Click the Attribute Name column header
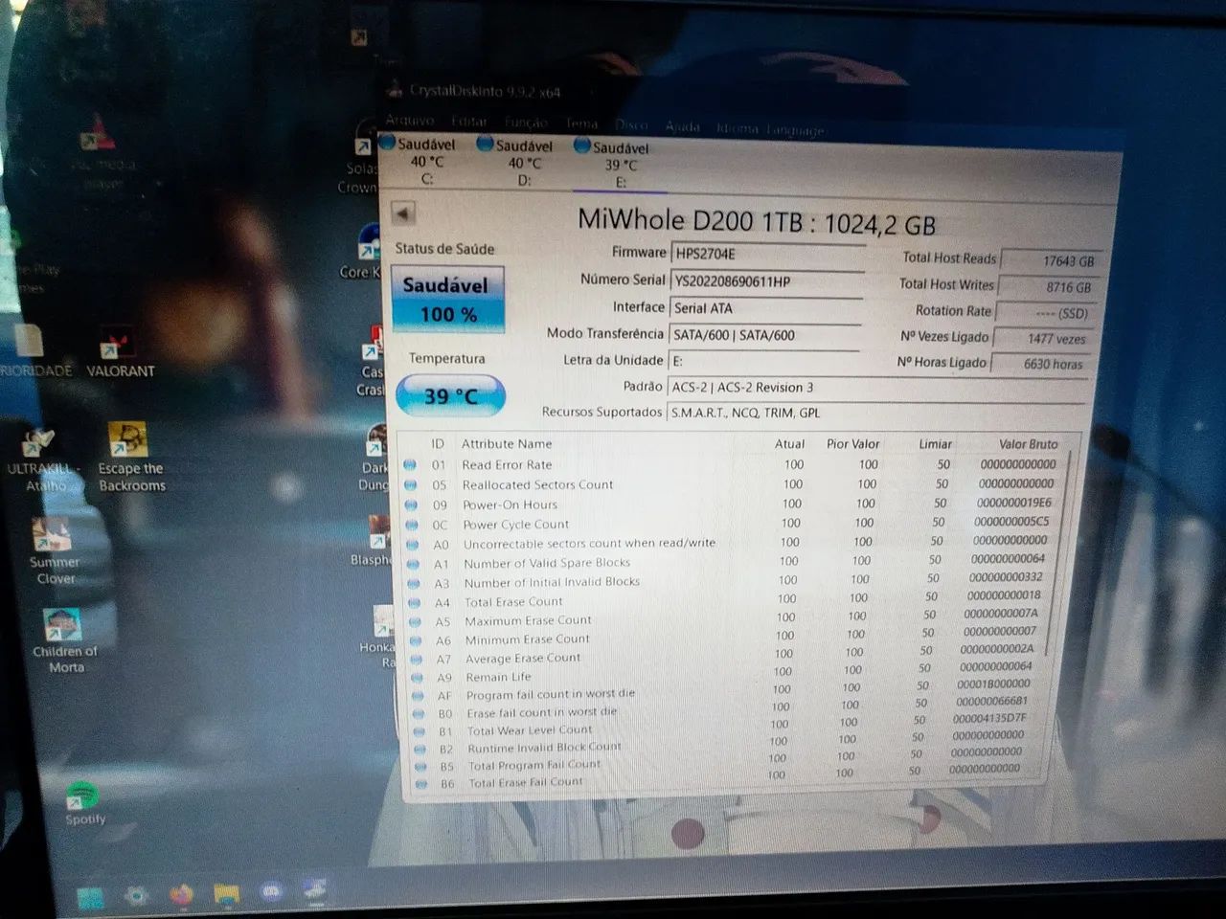The width and height of the screenshot is (1226, 919). coord(507,443)
